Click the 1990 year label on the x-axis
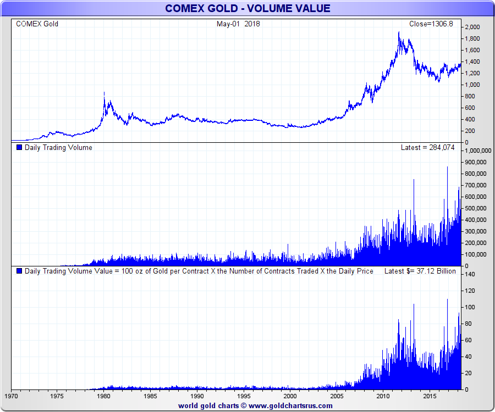This screenshot has height=412, width=495. click(x=197, y=396)
